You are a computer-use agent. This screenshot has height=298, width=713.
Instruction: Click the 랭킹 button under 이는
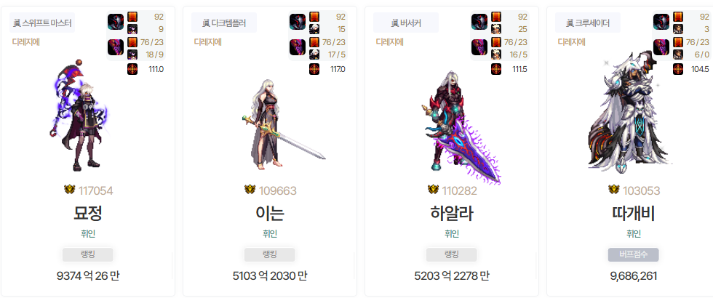click(270, 255)
